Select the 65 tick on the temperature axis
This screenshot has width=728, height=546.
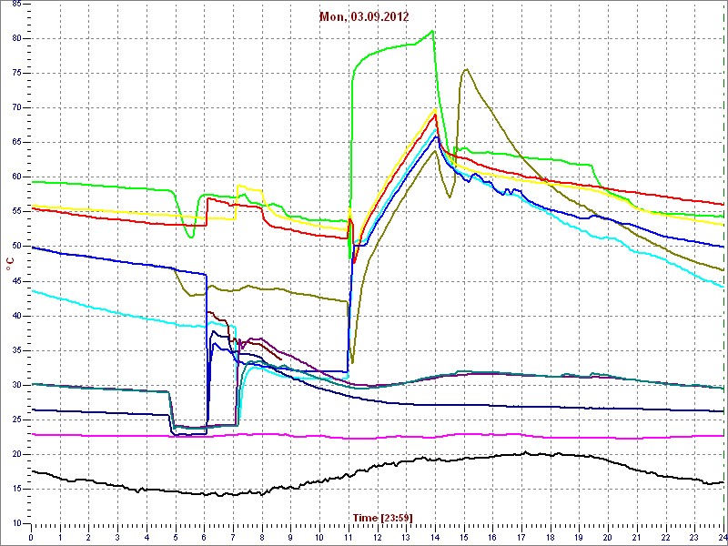(x=15, y=143)
